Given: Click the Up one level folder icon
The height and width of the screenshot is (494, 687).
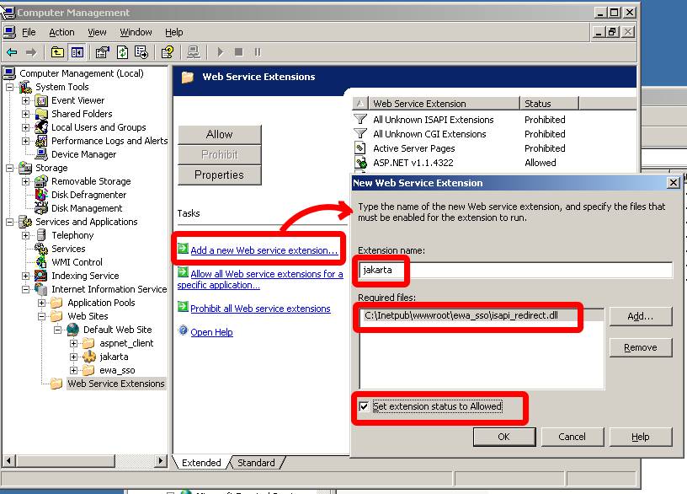Looking at the screenshot, I should [x=57, y=52].
